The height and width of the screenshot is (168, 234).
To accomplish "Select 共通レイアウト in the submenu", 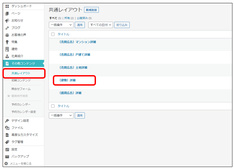I will [21, 73].
